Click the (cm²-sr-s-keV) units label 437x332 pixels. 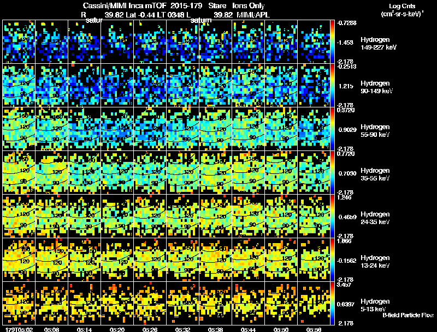click(x=402, y=14)
